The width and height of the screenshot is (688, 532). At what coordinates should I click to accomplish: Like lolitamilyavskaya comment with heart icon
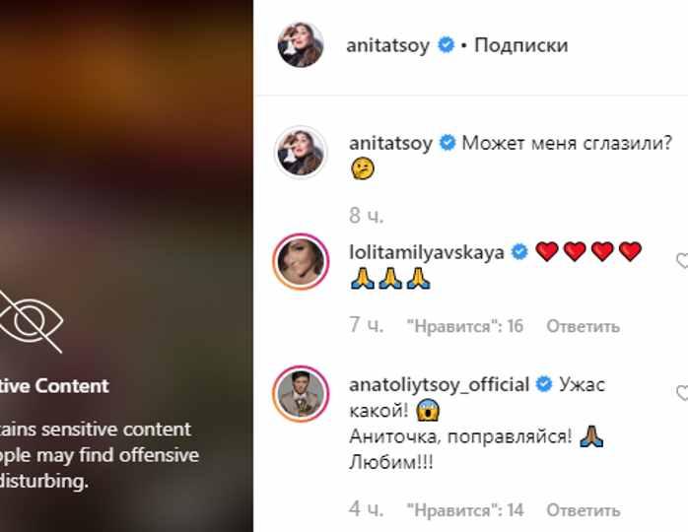[x=682, y=261]
